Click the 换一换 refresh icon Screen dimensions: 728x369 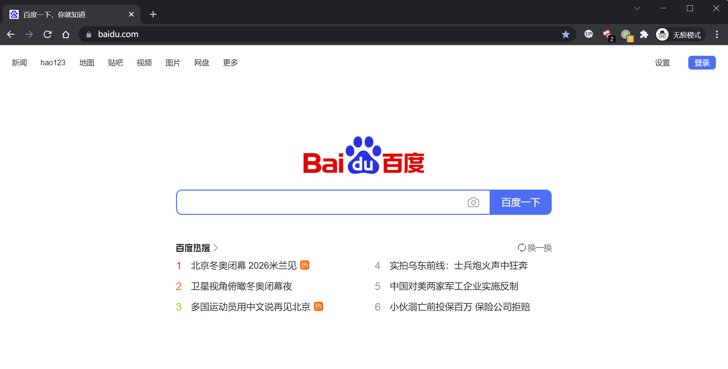pos(521,248)
